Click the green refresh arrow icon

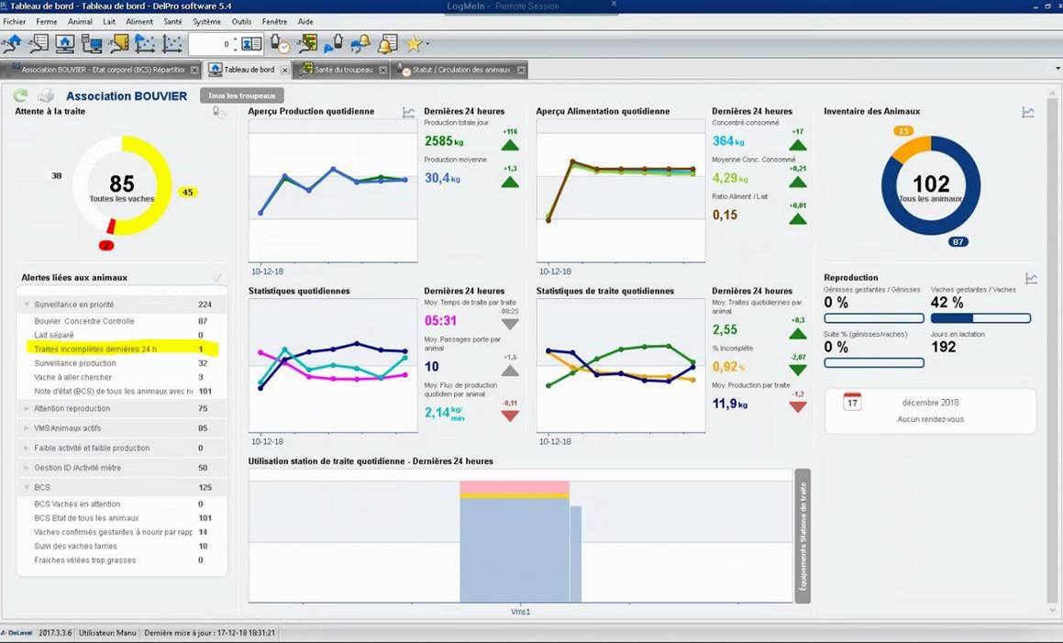coord(20,95)
